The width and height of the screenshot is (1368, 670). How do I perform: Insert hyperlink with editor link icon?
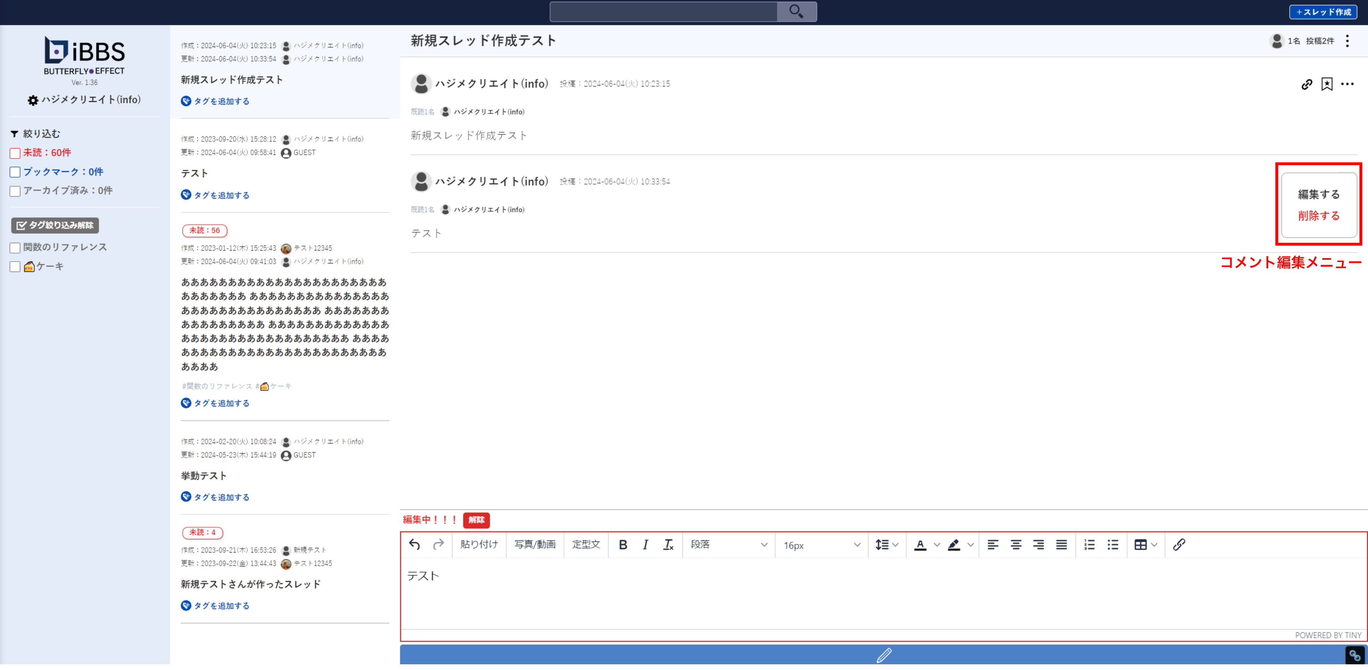tap(1178, 545)
